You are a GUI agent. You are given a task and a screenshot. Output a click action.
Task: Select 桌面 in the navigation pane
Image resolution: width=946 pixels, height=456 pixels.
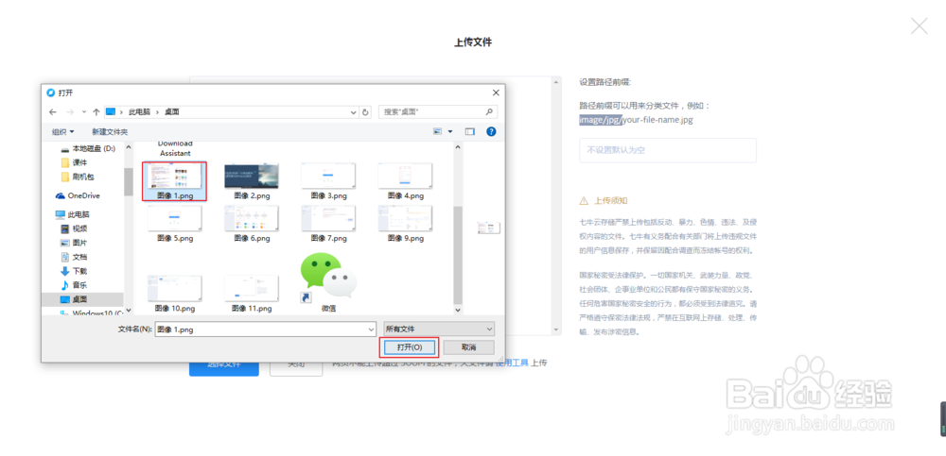74,299
